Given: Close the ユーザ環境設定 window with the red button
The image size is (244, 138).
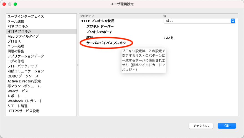Looking at the screenshot, I should (x=4, y=4).
